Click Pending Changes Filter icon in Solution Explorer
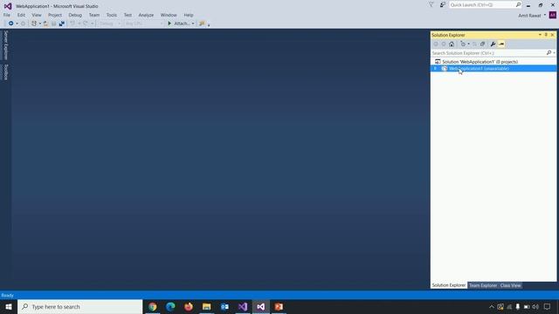 (x=463, y=44)
